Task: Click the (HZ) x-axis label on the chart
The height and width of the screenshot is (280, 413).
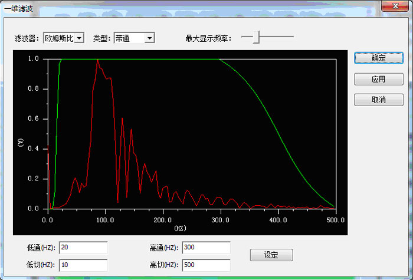Action: tap(180, 228)
